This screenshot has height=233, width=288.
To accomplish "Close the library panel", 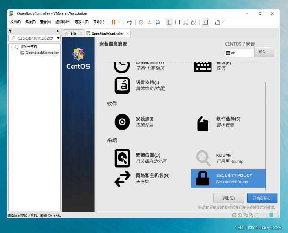I will [x=58, y=31].
